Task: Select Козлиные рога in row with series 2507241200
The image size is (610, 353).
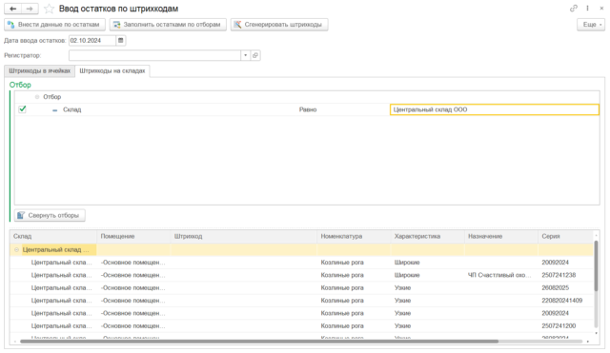Action: coord(354,325)
